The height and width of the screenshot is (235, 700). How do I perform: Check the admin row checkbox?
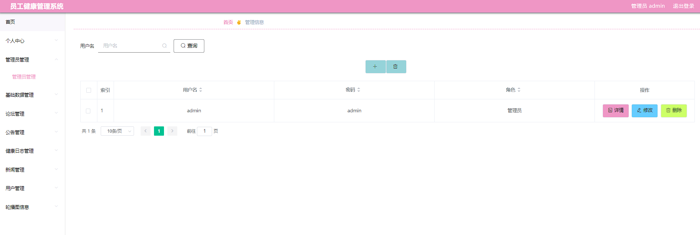point(88,111)
